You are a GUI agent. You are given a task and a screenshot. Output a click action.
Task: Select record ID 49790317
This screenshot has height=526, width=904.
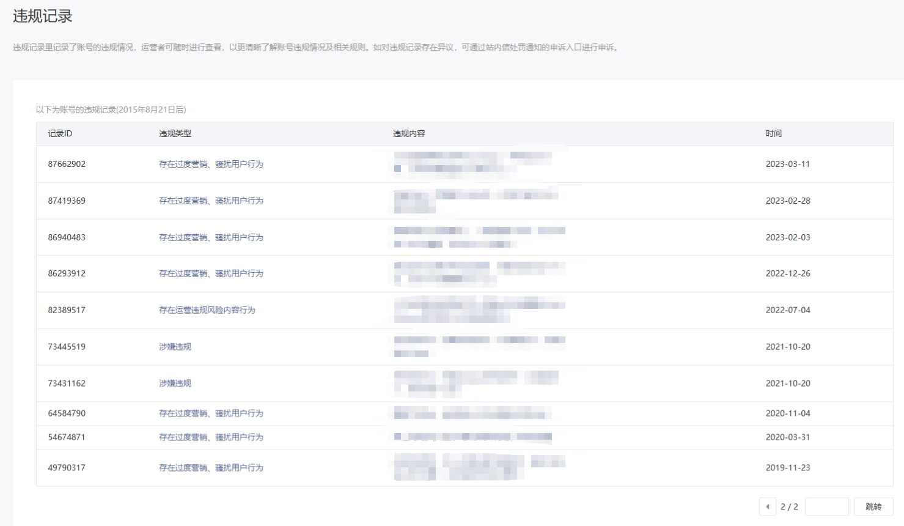click(67, 468)
